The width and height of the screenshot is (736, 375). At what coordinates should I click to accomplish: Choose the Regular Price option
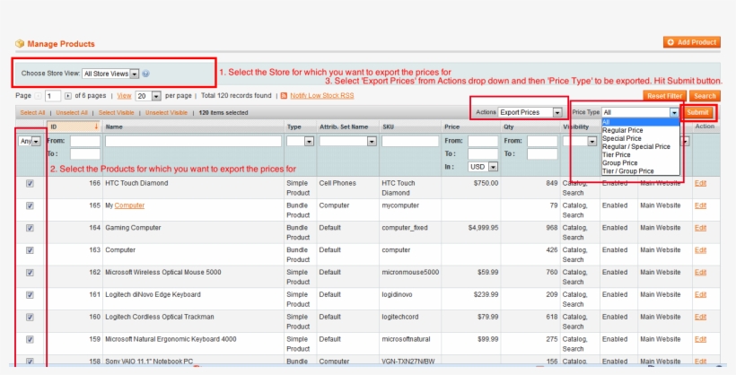tap(641, 130)
